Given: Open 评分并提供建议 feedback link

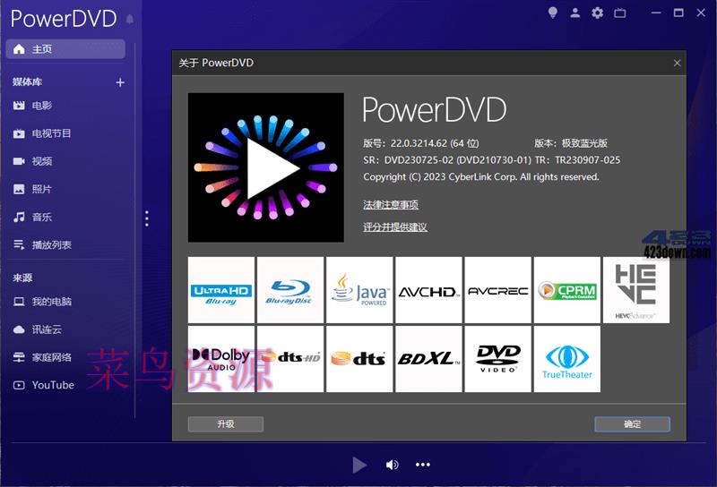Looking at the screenshot, I should click(x=395, y=226).
